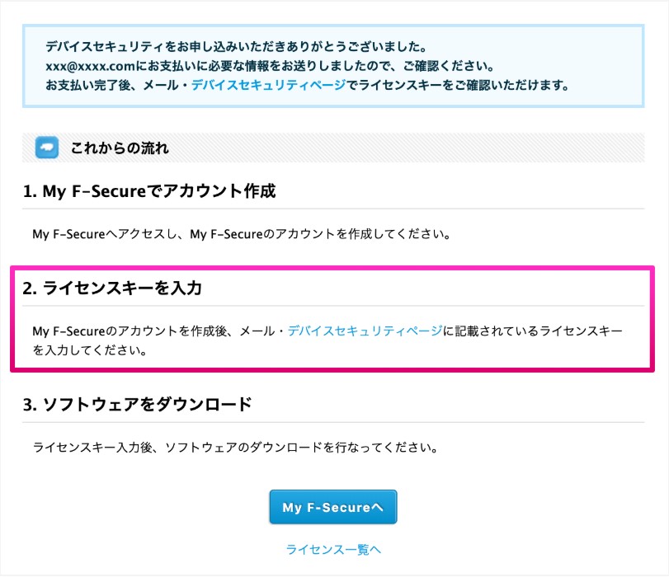The width and height of the screenshot is (669, 577).
Task: Click ライセンスキーをご確認いただけます text in notice
Action: (458, 85)
